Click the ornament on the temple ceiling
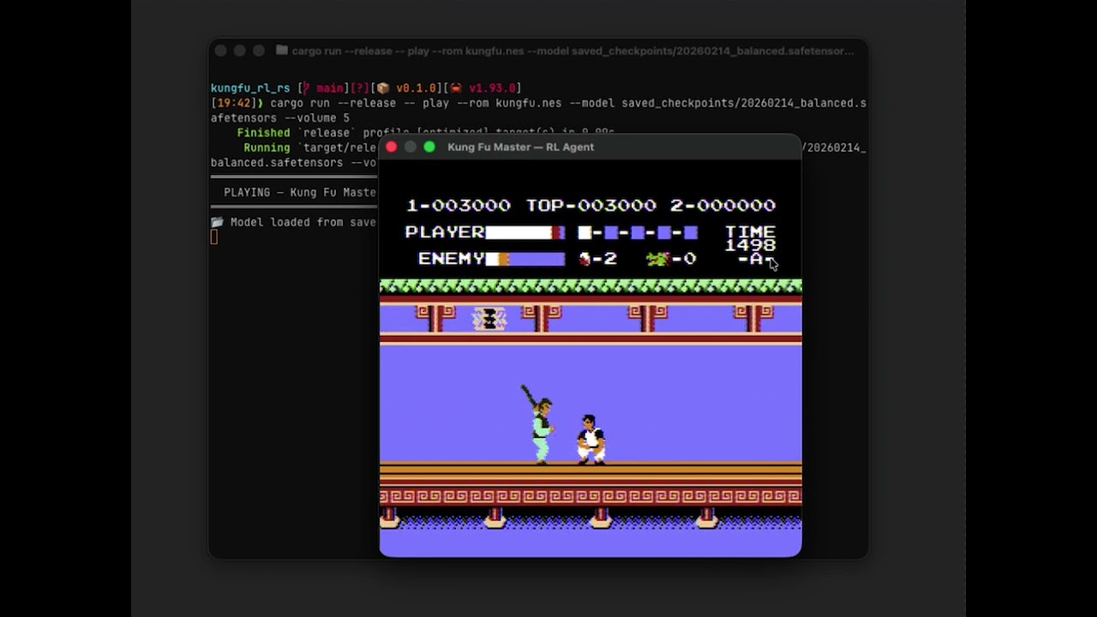Viewport: 1097px width, 617px height. coord(489,319)
